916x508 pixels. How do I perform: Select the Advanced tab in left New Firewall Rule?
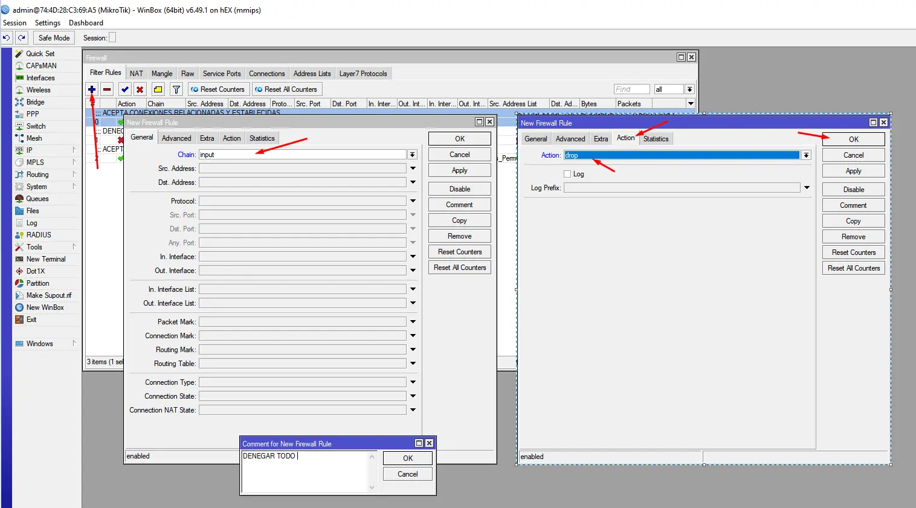click(176, 138)
